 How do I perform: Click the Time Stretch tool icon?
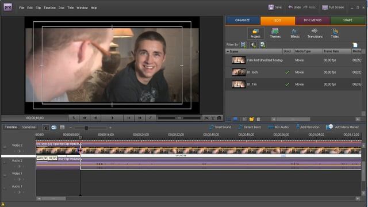pyautogui.click(x=54, y=127)
